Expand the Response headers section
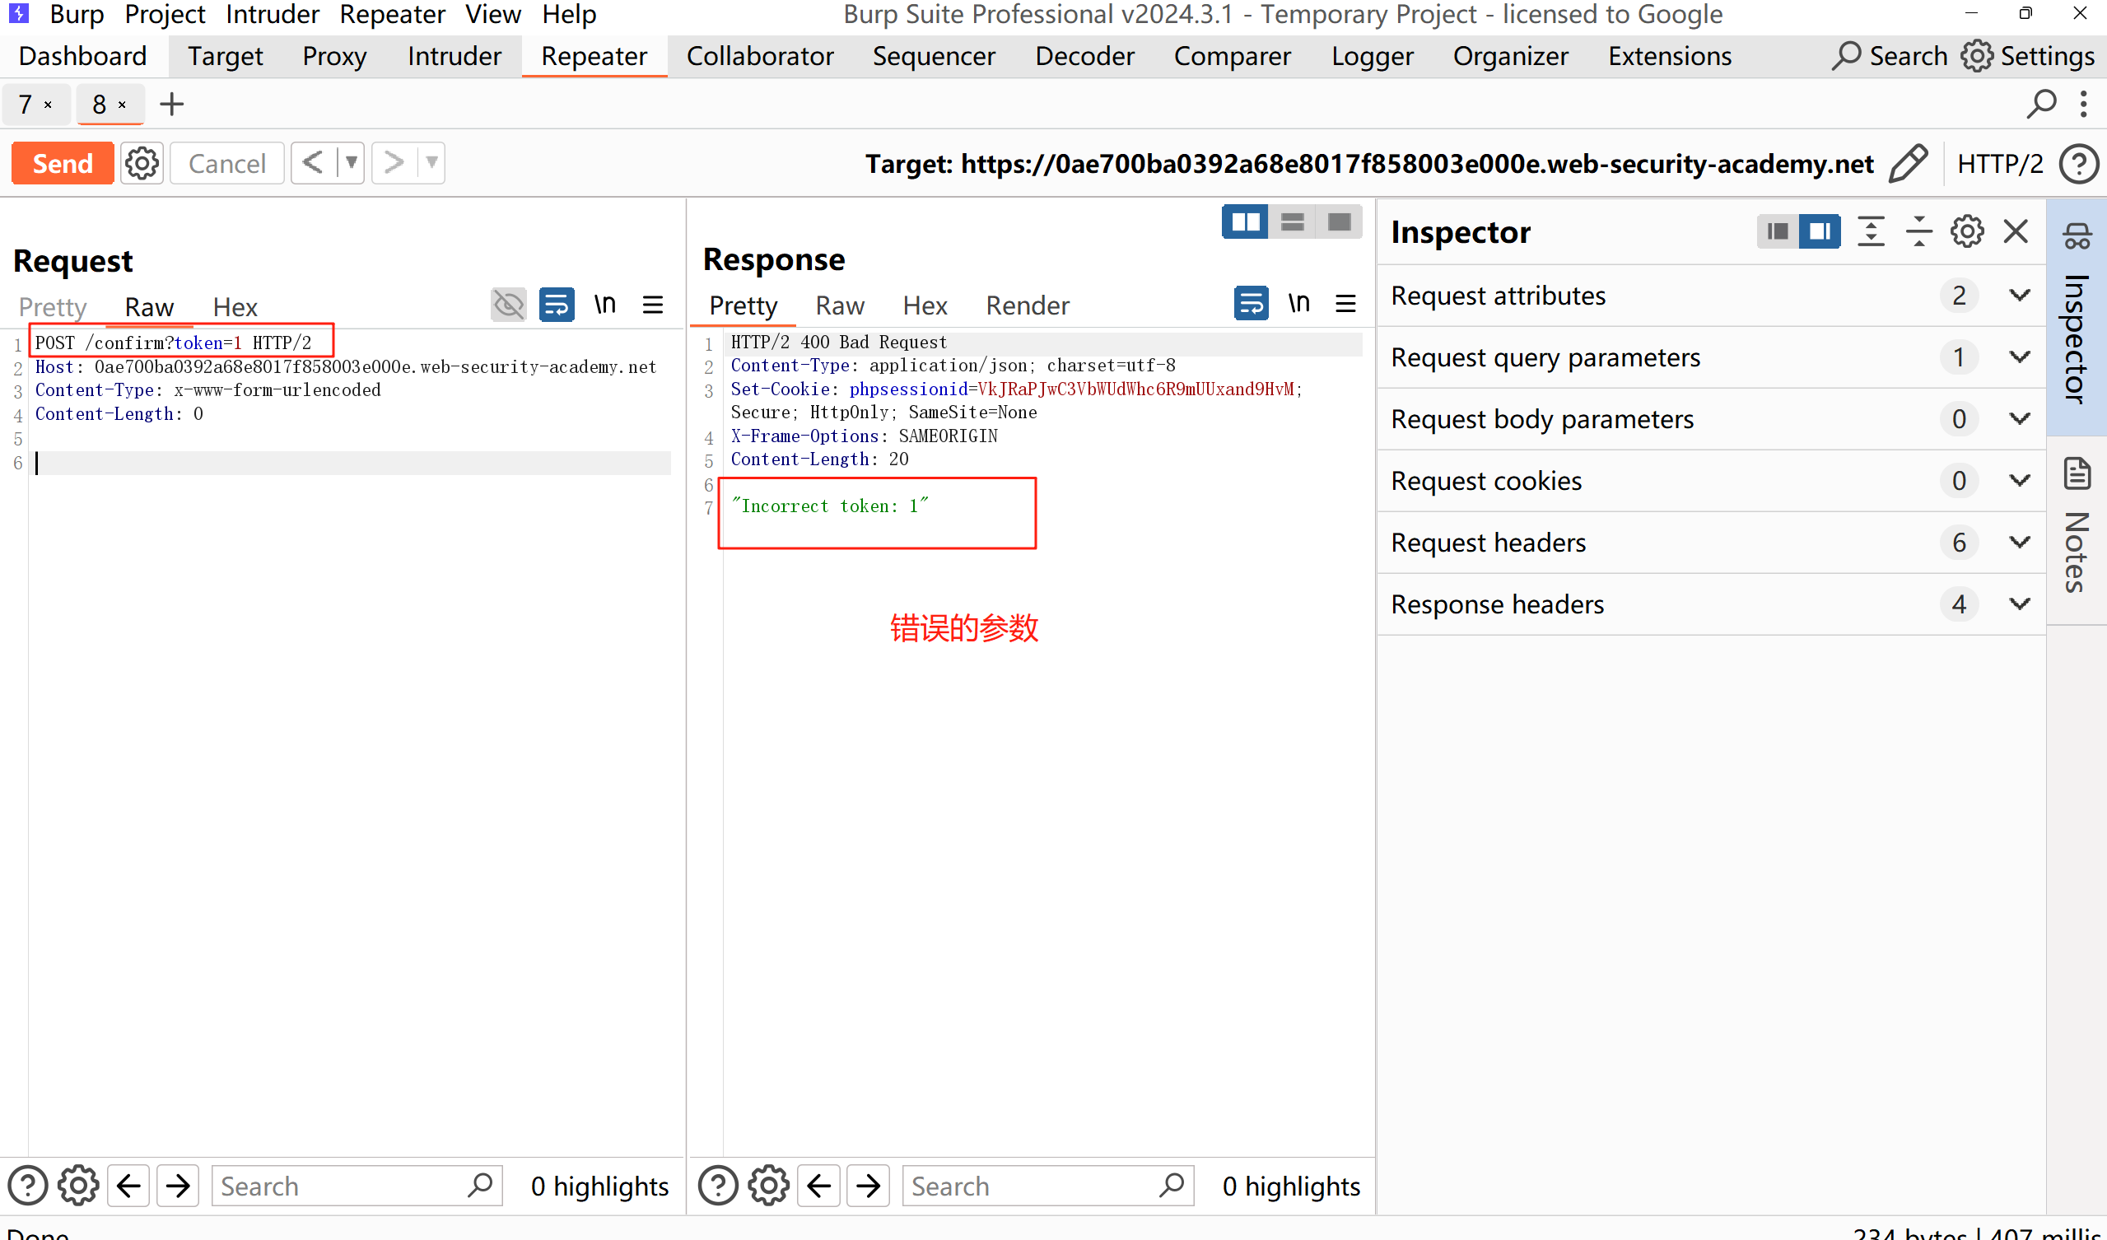The height and width of the screenshot is (1240, 2107). tap(2019, 604)
